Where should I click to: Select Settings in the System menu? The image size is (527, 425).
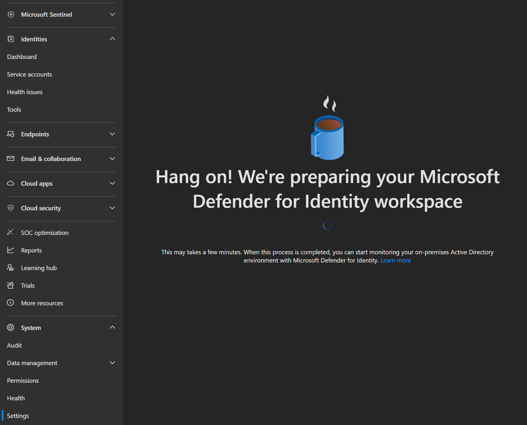(18, 416)
